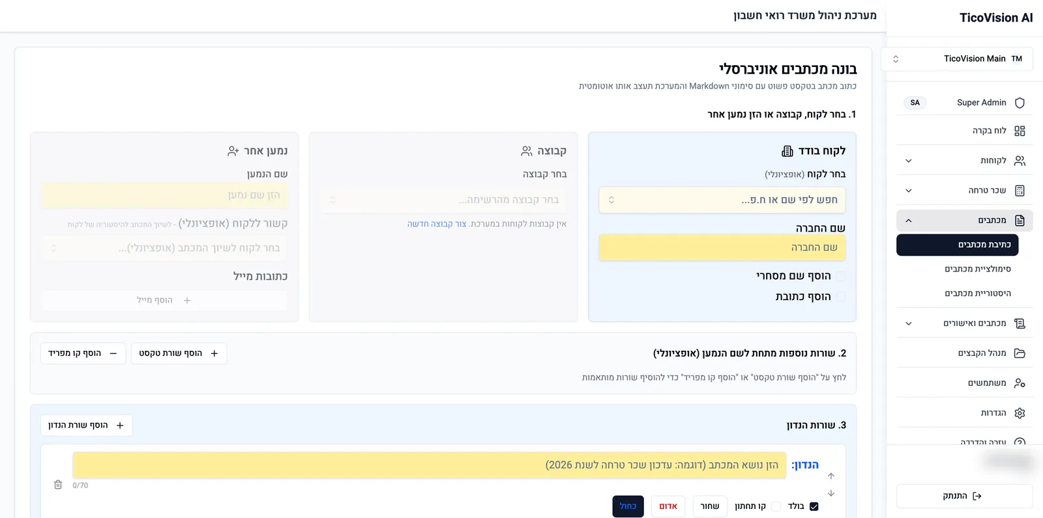Open the בחר לקוח לשיוך המכתב dropdown
The width and height of the screenshot is (1043, 518).
click(x=164, y=248)
